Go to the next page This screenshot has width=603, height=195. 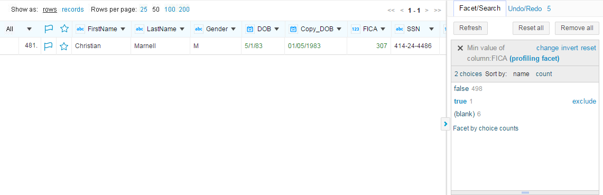click(x=427, y=11)
